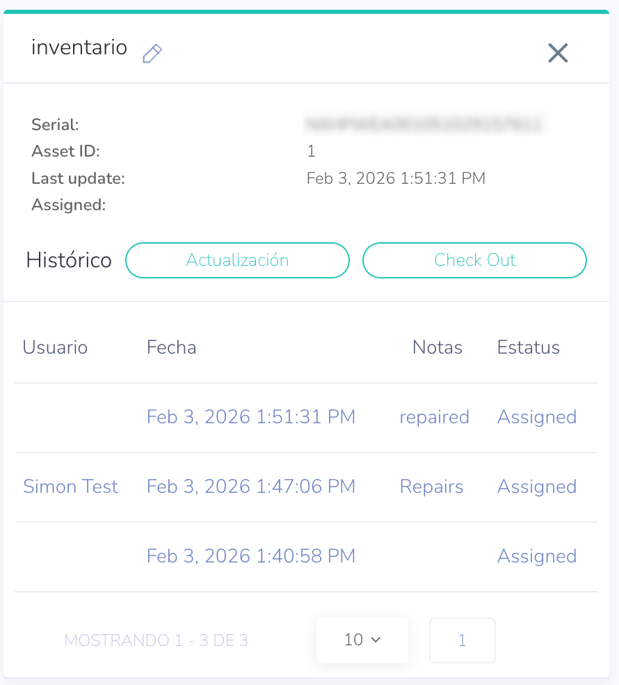Click the blurred Serial number value
Viewport: 619px width, 685px height.
pyautogui.click(x=424, y=125)
